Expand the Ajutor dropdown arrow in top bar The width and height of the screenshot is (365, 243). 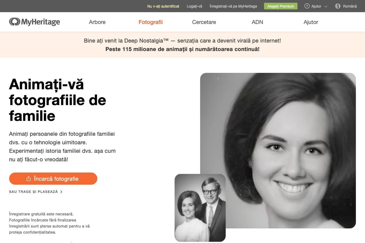coord(326,7)
